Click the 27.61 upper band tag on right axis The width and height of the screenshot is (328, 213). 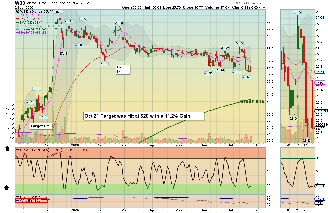click(x=320, y=18)
